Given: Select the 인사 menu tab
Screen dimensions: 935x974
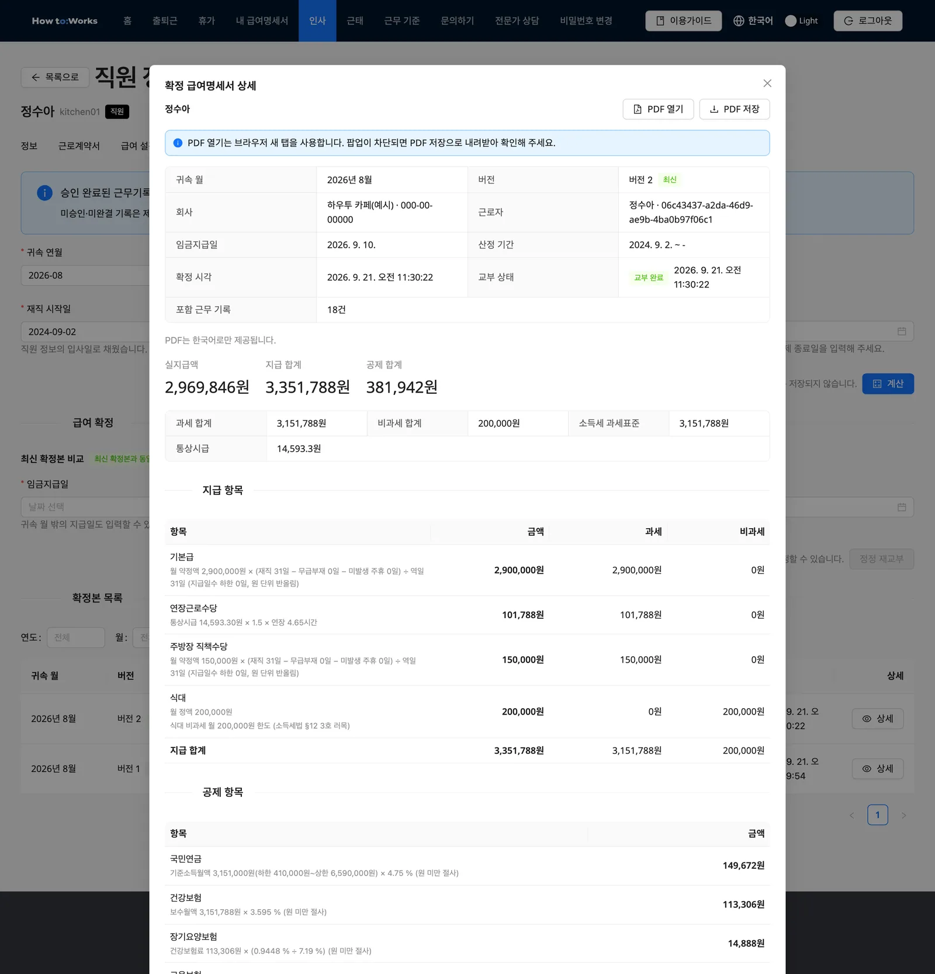Looking at the screenshot, I should point(317,21).
